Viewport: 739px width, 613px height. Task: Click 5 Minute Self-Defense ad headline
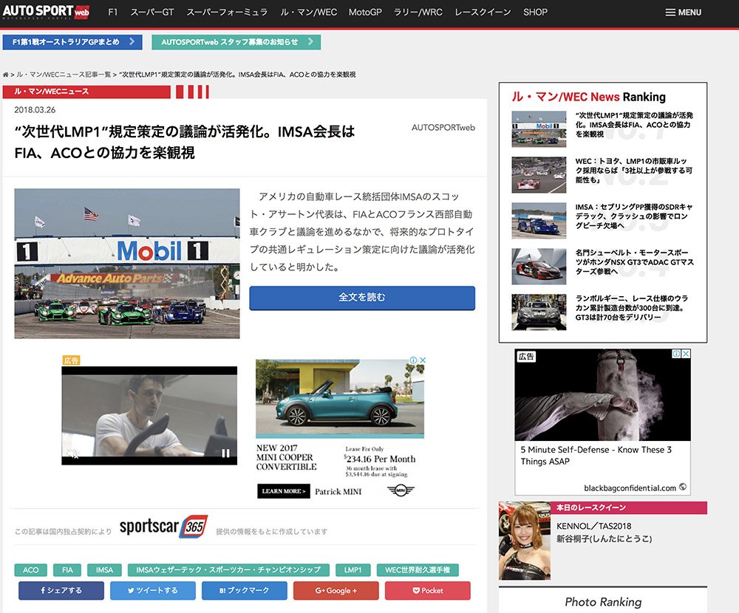[x=596, y=455]
